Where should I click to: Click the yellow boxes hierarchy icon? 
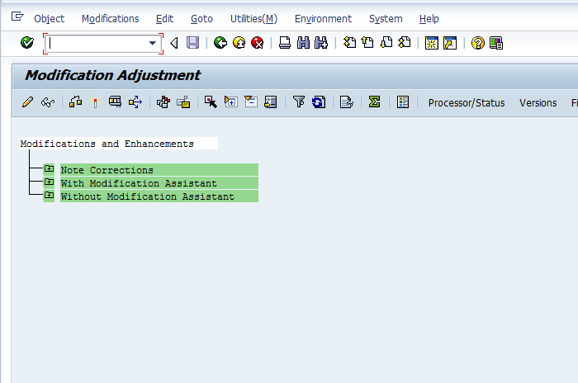(183, 102)
